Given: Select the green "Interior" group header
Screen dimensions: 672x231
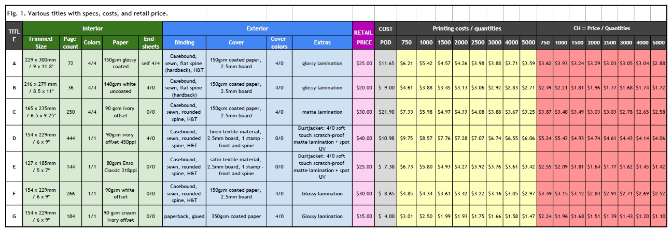Looking at the screenshot, I should click(x=93, y=28).
